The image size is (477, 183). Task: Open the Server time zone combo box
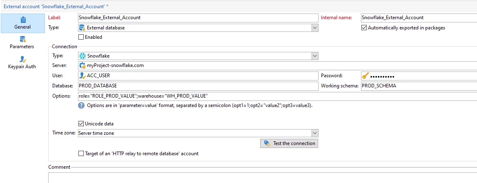point(198,133)
